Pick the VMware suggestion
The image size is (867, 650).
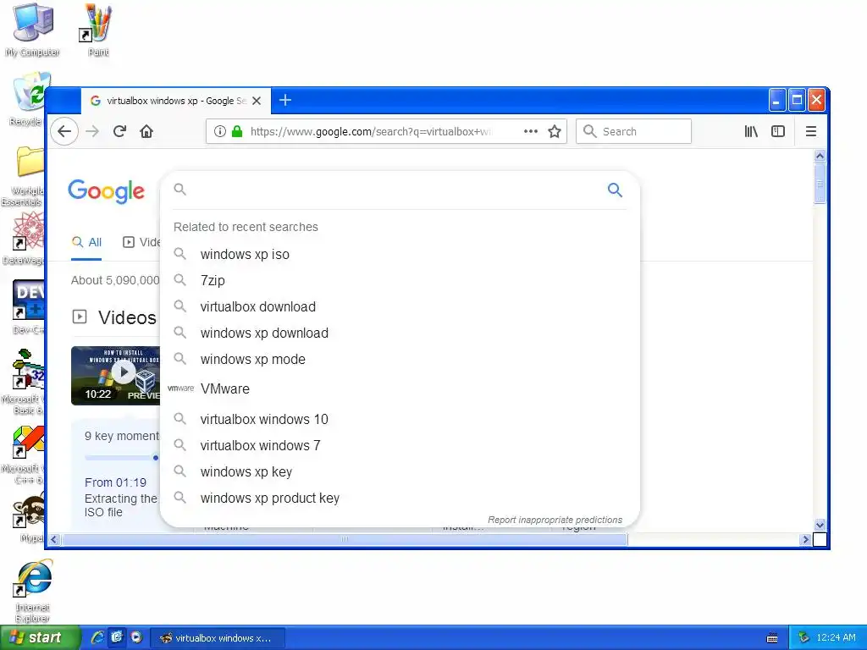pos(400,389)
